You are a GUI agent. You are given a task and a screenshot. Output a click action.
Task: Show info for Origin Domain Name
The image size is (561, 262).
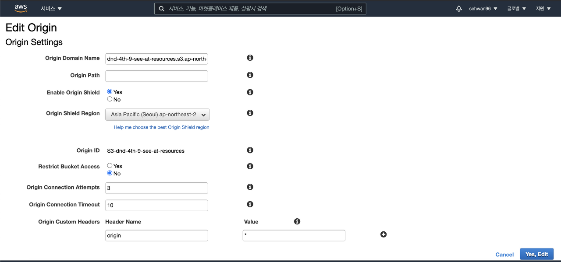tap(250, 58)
